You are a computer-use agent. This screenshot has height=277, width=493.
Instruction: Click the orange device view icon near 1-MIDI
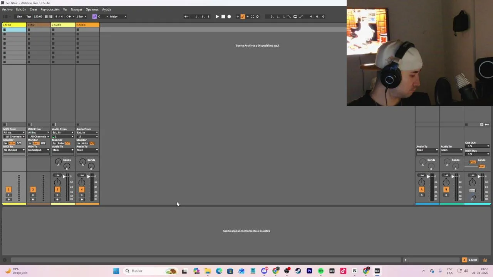click(464, 260)
